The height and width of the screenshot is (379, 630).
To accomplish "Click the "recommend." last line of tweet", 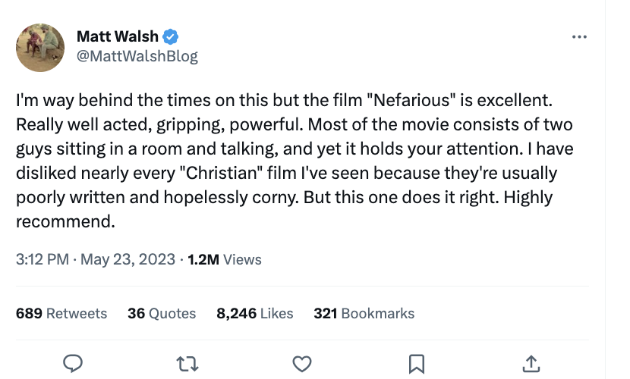I will (65, 222).
